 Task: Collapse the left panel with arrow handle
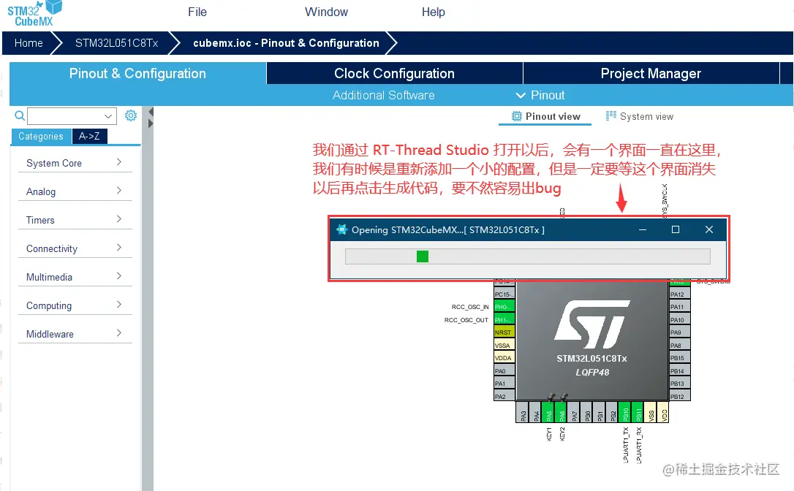coord(151,112)
